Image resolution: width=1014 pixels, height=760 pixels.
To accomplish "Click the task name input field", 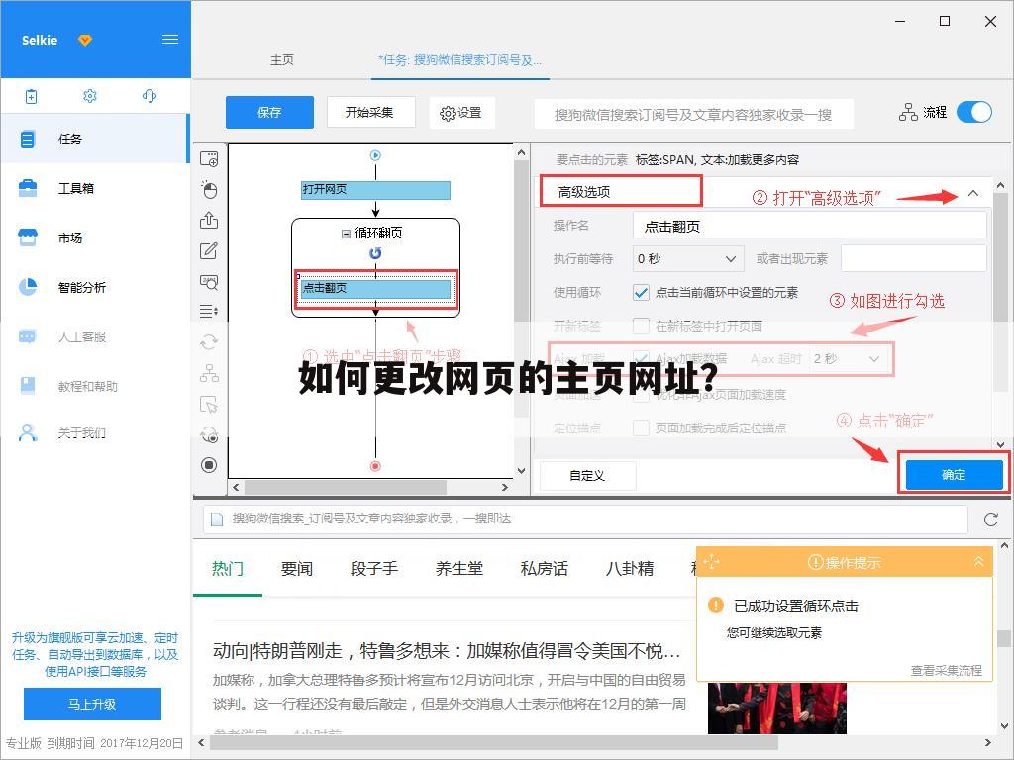I will [693, 115].
